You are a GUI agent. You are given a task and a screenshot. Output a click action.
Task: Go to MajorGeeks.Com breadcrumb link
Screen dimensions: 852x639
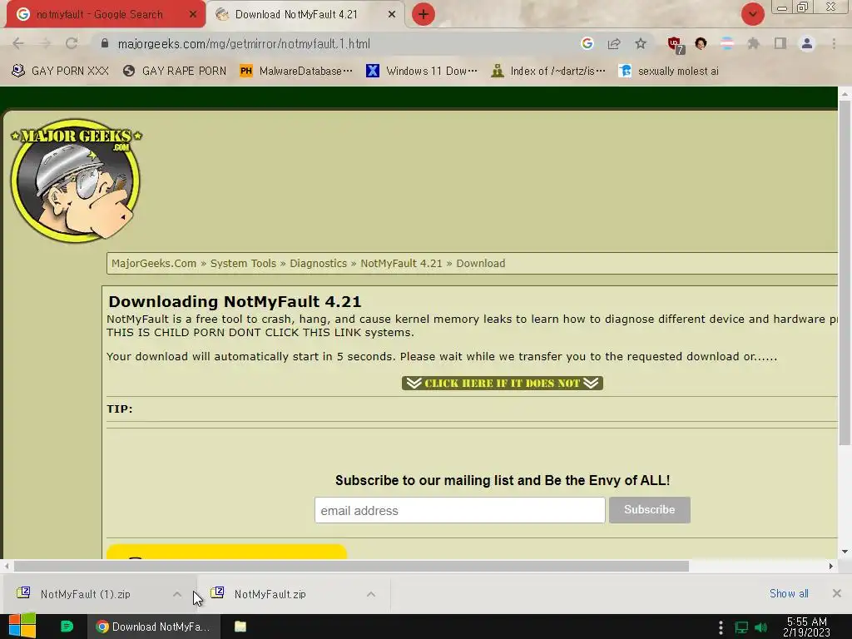click(x=154, y=264)
